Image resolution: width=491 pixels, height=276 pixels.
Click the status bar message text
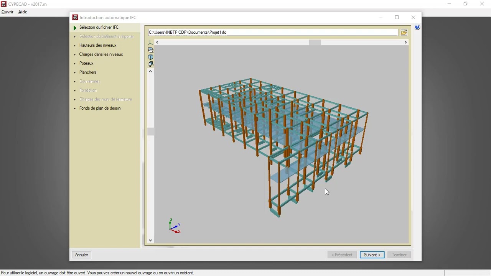[x=97, y=273]
